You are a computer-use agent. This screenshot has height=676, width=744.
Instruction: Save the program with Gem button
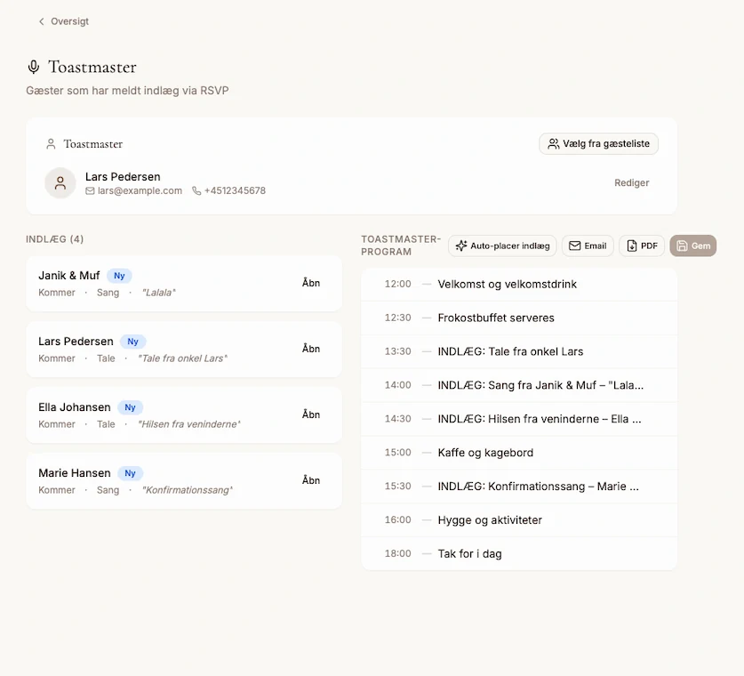click(692, 246)
